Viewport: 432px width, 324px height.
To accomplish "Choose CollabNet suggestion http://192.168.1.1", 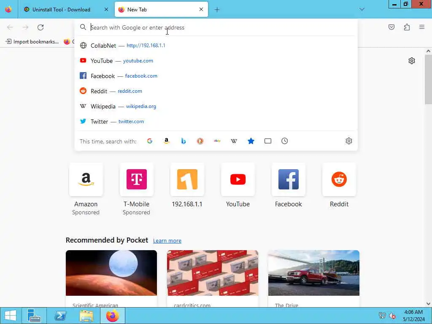I will coord(216,46).
